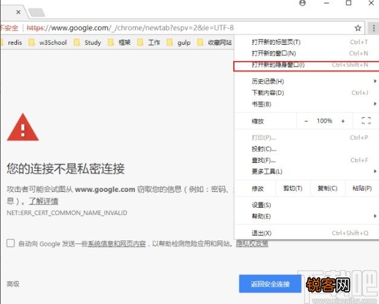Viewport: 379px width, 304px height.
Task: Toggle fullscreen mode from the zoom row
Action: pos(366,121)
